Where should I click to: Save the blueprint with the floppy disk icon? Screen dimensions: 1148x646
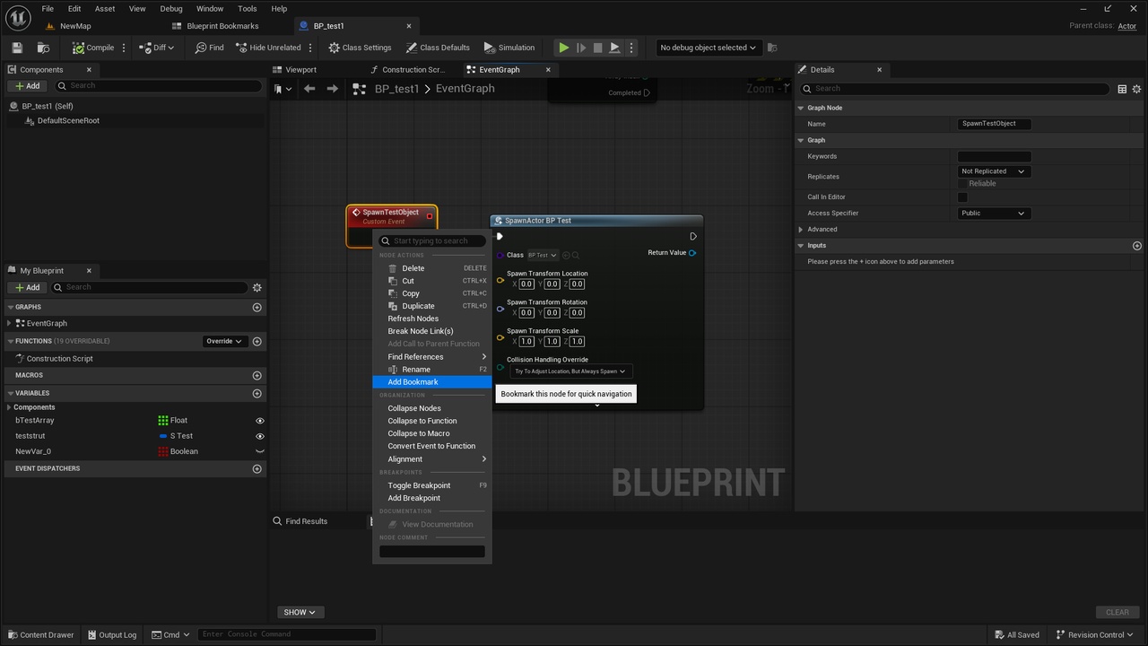[x=17, y=48]
